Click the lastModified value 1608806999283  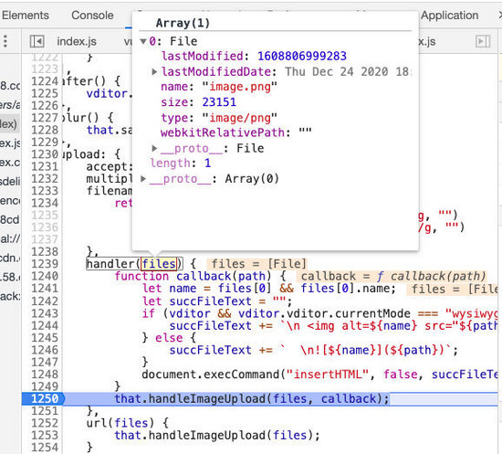click(302, 56)
